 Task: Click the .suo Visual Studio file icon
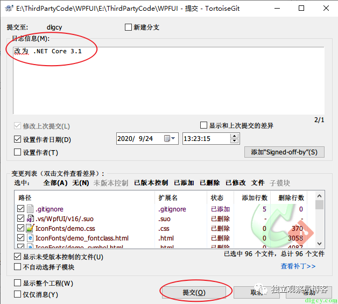(x=30, y=218)
